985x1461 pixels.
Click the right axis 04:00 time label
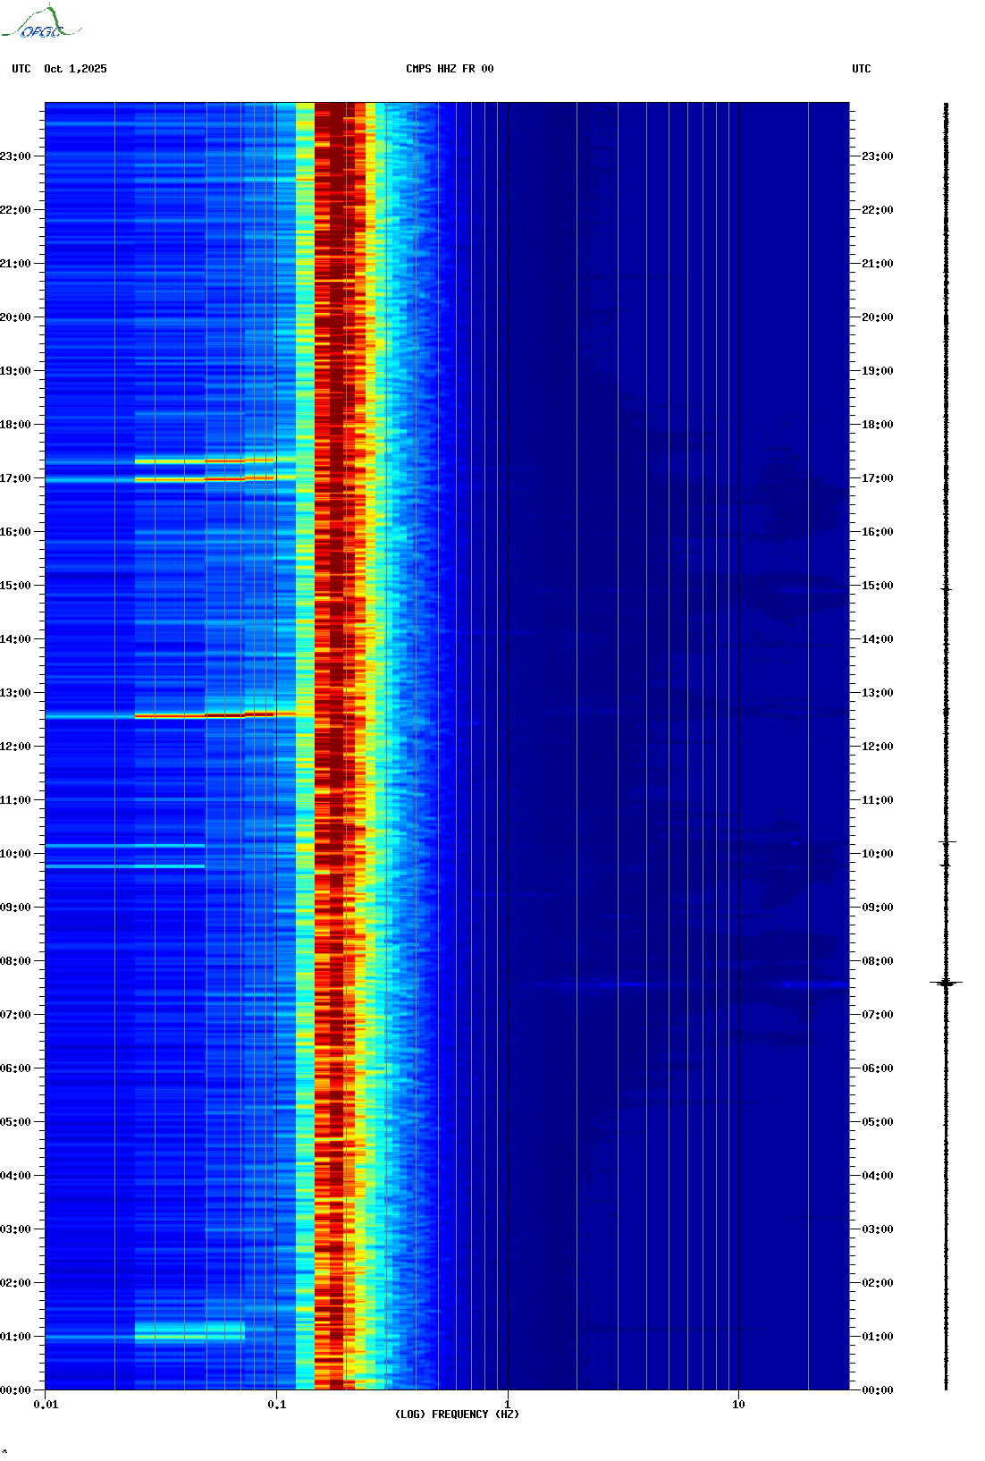pyautogui.click(x=878, y=1176)
